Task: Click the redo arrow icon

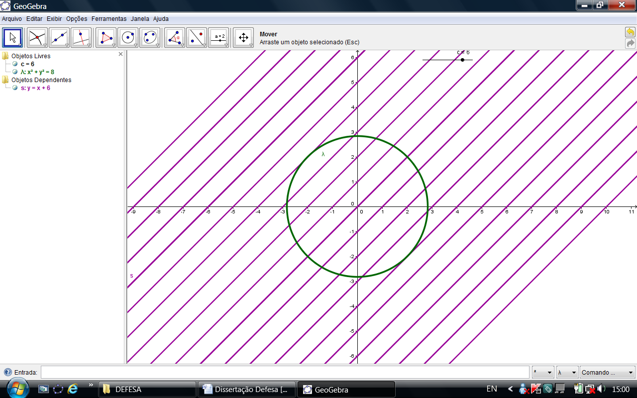Action: click(630, 43)
